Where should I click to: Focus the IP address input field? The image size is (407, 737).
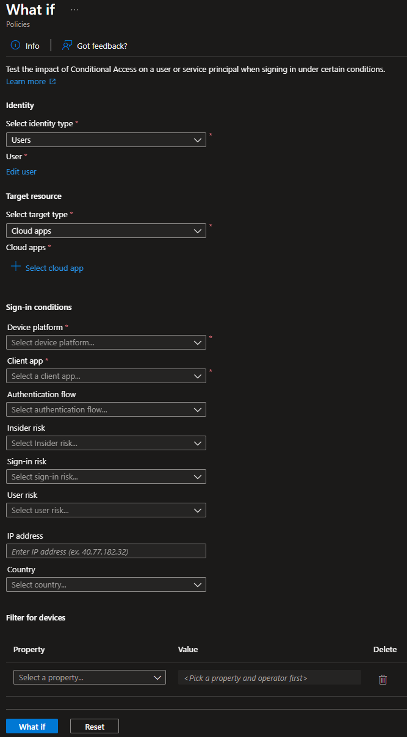pyautogui.click(x=106, y=551)
